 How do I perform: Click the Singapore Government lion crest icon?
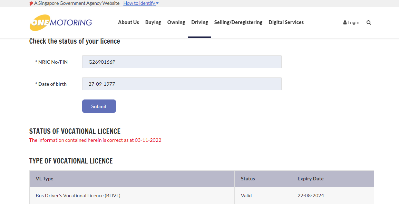pos(31,3)
